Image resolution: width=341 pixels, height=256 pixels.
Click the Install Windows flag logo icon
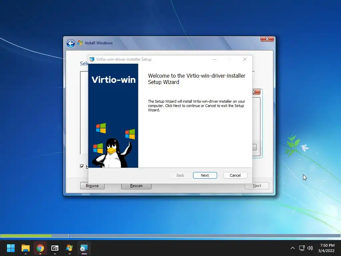tap(80, 43)
